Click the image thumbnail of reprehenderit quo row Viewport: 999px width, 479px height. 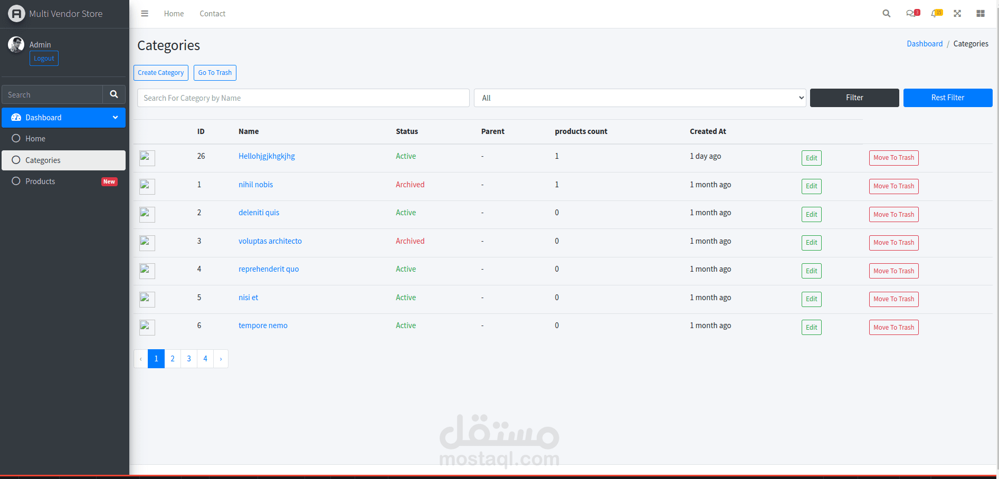(147, 271)
